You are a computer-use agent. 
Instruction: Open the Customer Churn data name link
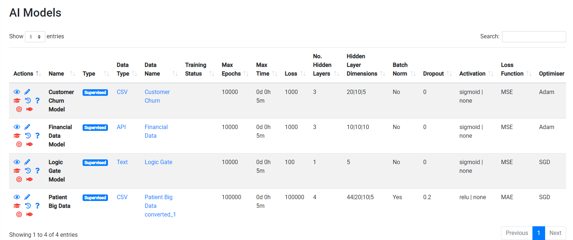(x=157, y=96)
